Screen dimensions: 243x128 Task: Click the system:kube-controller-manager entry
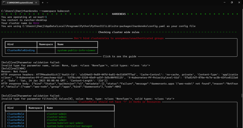pos(69,126)
